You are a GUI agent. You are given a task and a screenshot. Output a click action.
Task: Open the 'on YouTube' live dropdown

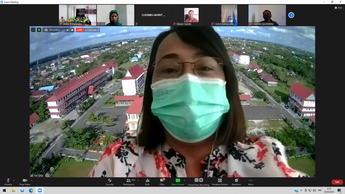[92, 30]
